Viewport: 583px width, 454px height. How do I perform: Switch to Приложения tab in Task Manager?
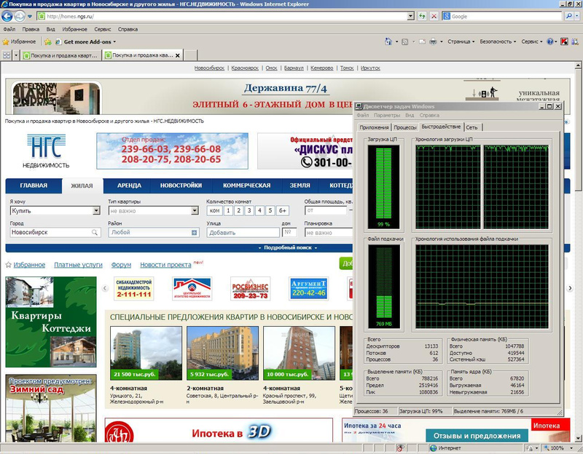click(374, 127)
